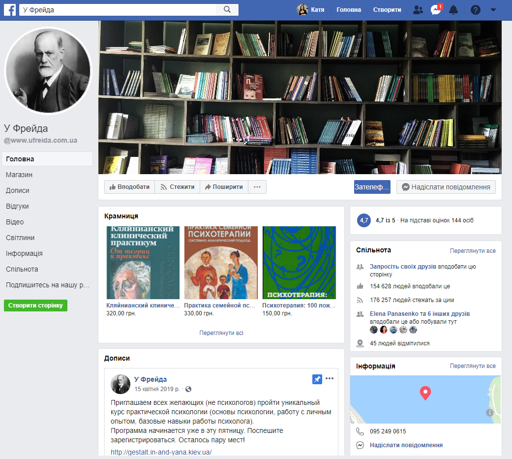Image resolution: width=512 pixels, height=459 pixels.
Task: Open Messenger notifications icon
Action: click(x=435, y=10)
